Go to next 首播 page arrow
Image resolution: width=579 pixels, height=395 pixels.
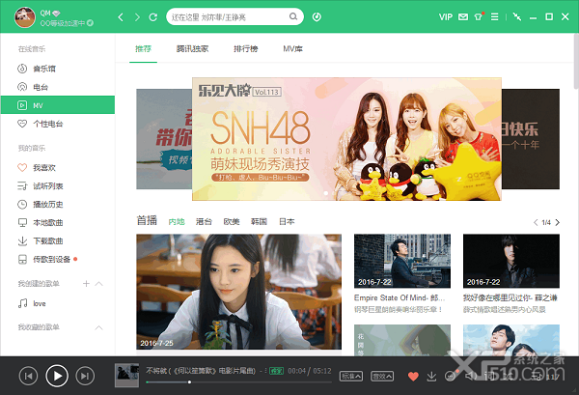(x=557, y=222)
